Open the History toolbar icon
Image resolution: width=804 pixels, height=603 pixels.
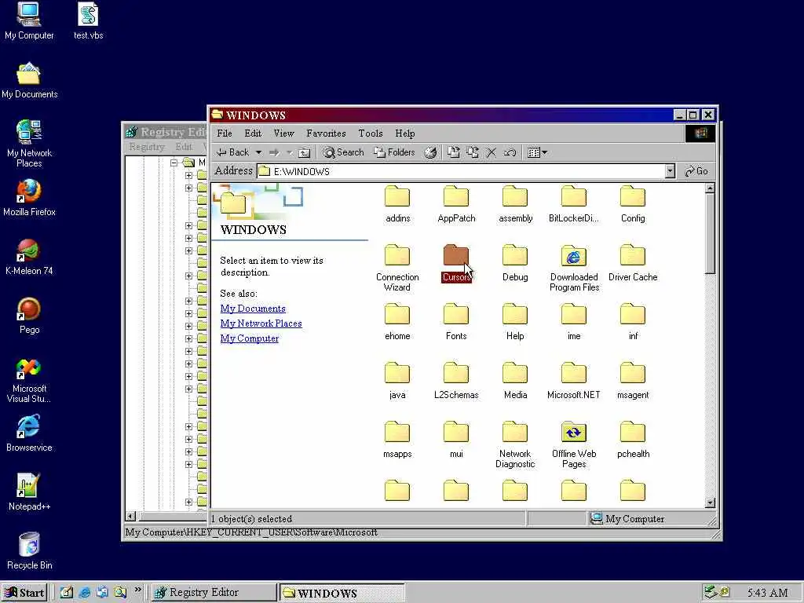point(431,152)
